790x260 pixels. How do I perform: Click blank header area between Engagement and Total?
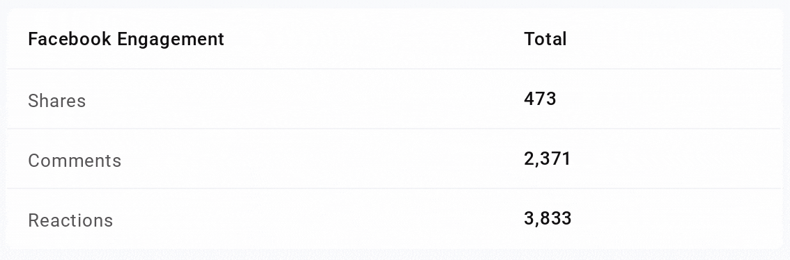pos(374,39)
